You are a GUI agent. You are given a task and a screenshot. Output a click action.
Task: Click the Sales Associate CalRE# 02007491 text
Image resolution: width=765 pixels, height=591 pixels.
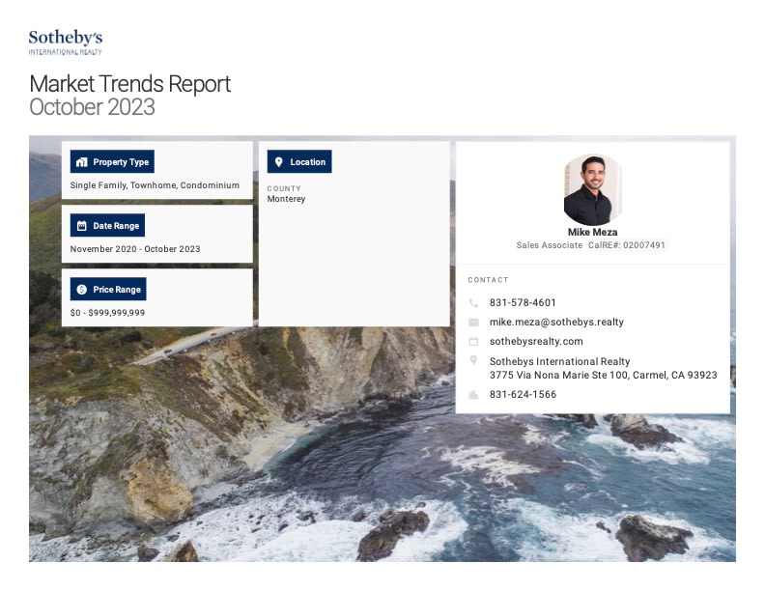pos(590,245)
